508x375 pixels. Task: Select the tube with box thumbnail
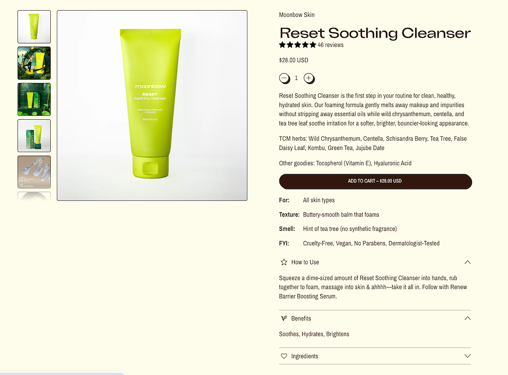pos(34,136)
